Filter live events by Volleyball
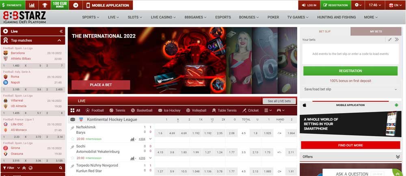The width and height of the screenshot is (406, 176). pos(196,110)
